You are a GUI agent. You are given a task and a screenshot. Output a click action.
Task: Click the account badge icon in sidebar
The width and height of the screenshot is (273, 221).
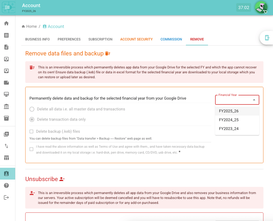coord(7,173)
